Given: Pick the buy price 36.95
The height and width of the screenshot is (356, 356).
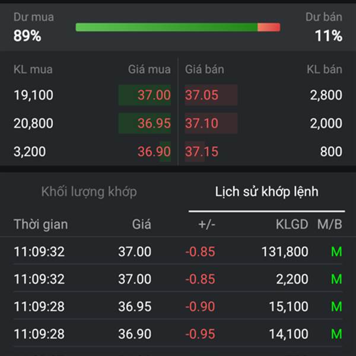Looking at the screenshot, I should pos(154,123).
